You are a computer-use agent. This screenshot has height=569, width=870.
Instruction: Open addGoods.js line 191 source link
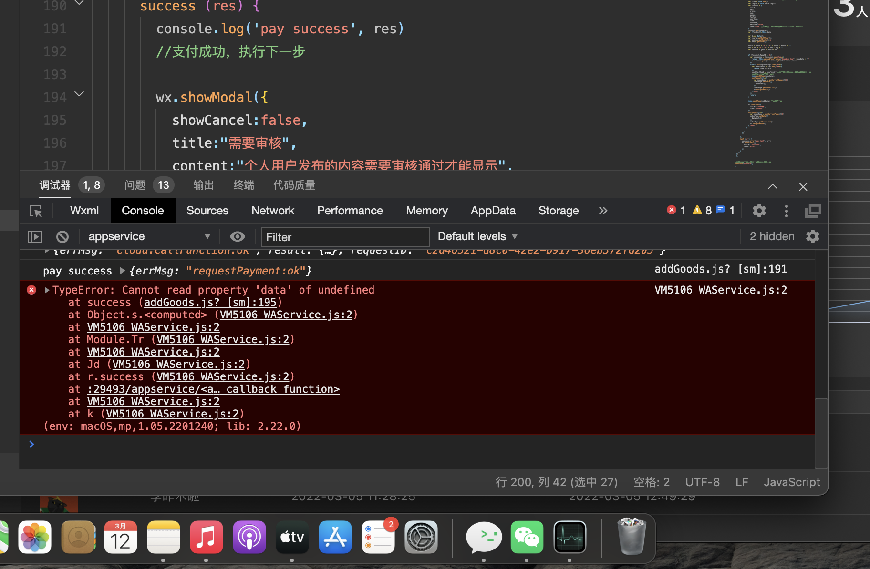pyautogui.click(x=721, y=269)
